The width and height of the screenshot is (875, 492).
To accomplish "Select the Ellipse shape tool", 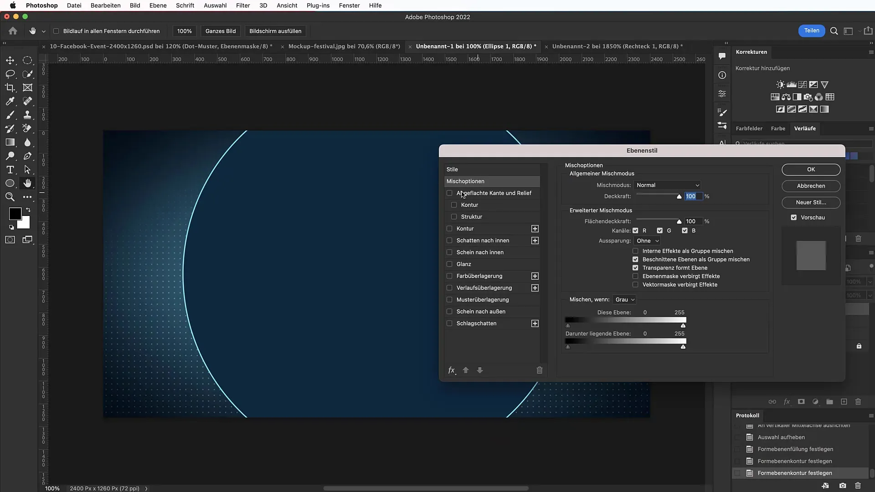I will (x=10, y=183).
